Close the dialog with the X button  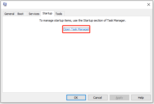tap(148, 5)
